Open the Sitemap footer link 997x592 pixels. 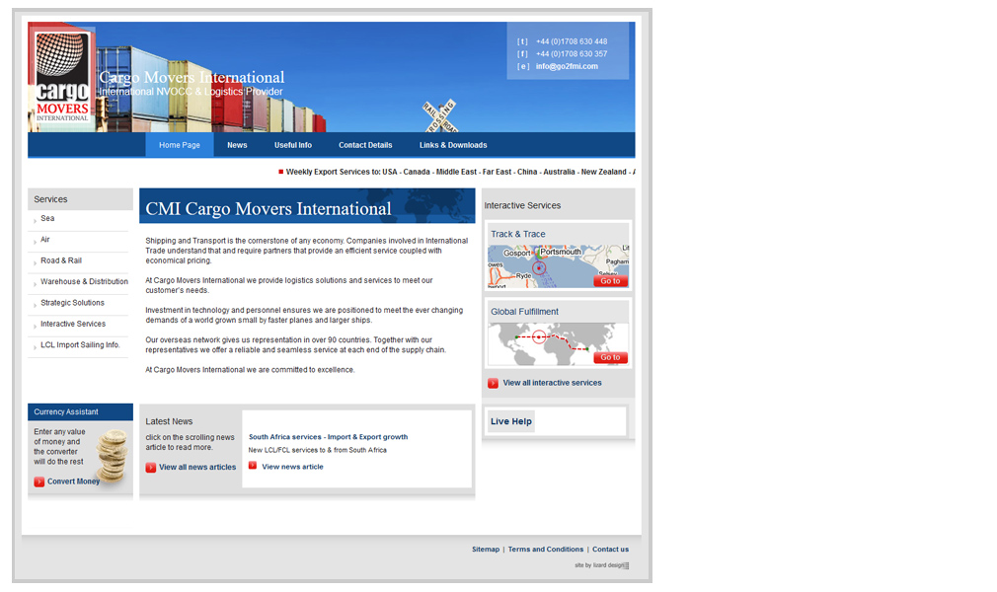[x=486, y=550]
